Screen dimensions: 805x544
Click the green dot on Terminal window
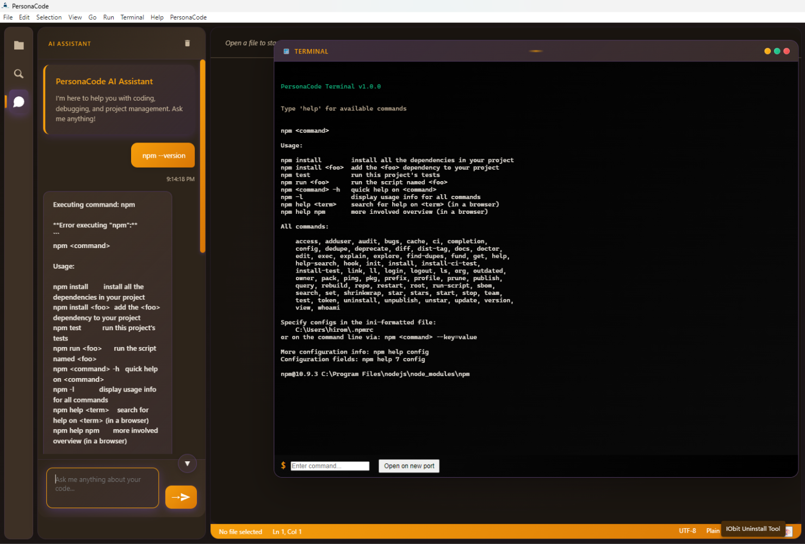(777, 51)
